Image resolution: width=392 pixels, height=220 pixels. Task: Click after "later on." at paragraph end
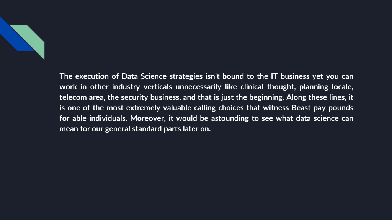click(x=211, y=129)
